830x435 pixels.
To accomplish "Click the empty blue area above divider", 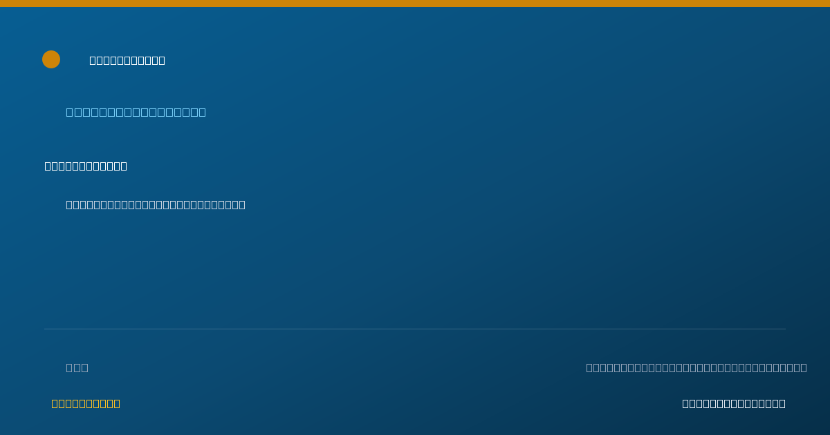I will click(x=415, y=269).
